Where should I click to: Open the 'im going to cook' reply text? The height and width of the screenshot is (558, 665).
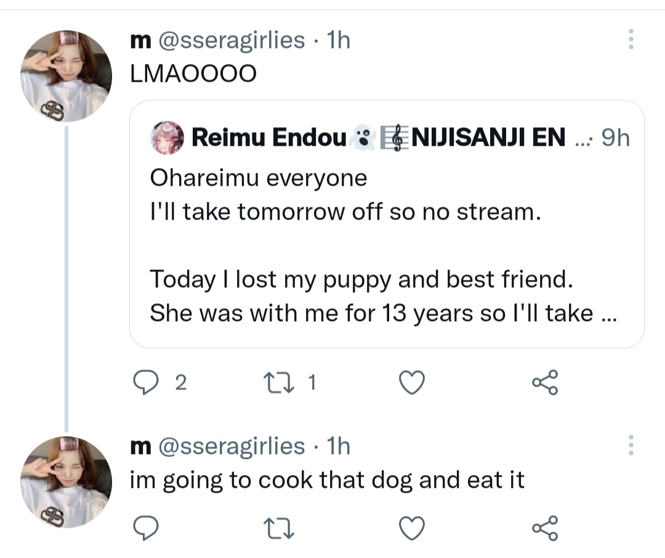(x=326, y=480)
